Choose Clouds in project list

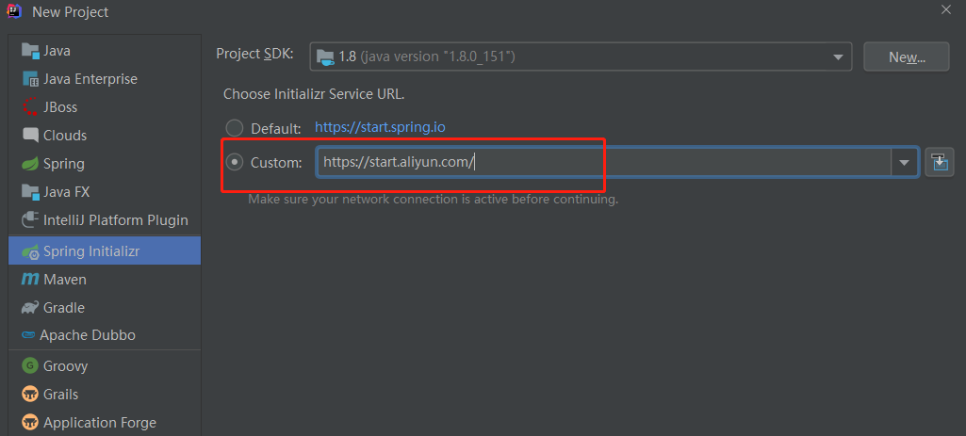[105, 135]
